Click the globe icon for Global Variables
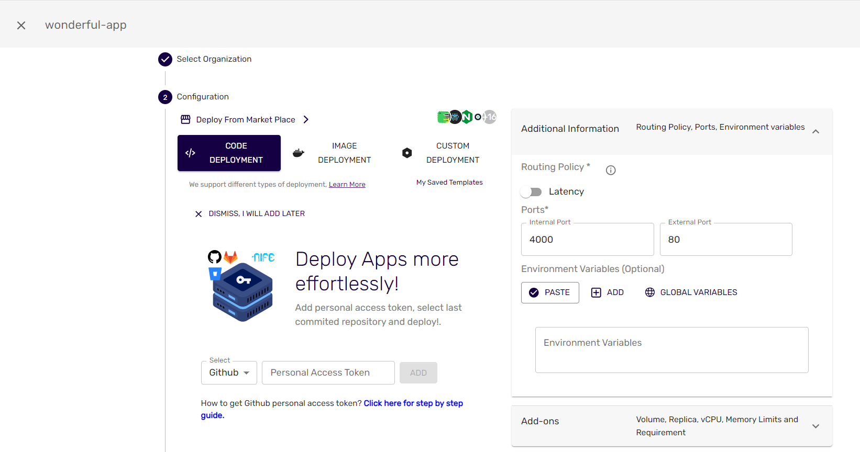The width and height of the screenshot is (860, 452). 650,292
